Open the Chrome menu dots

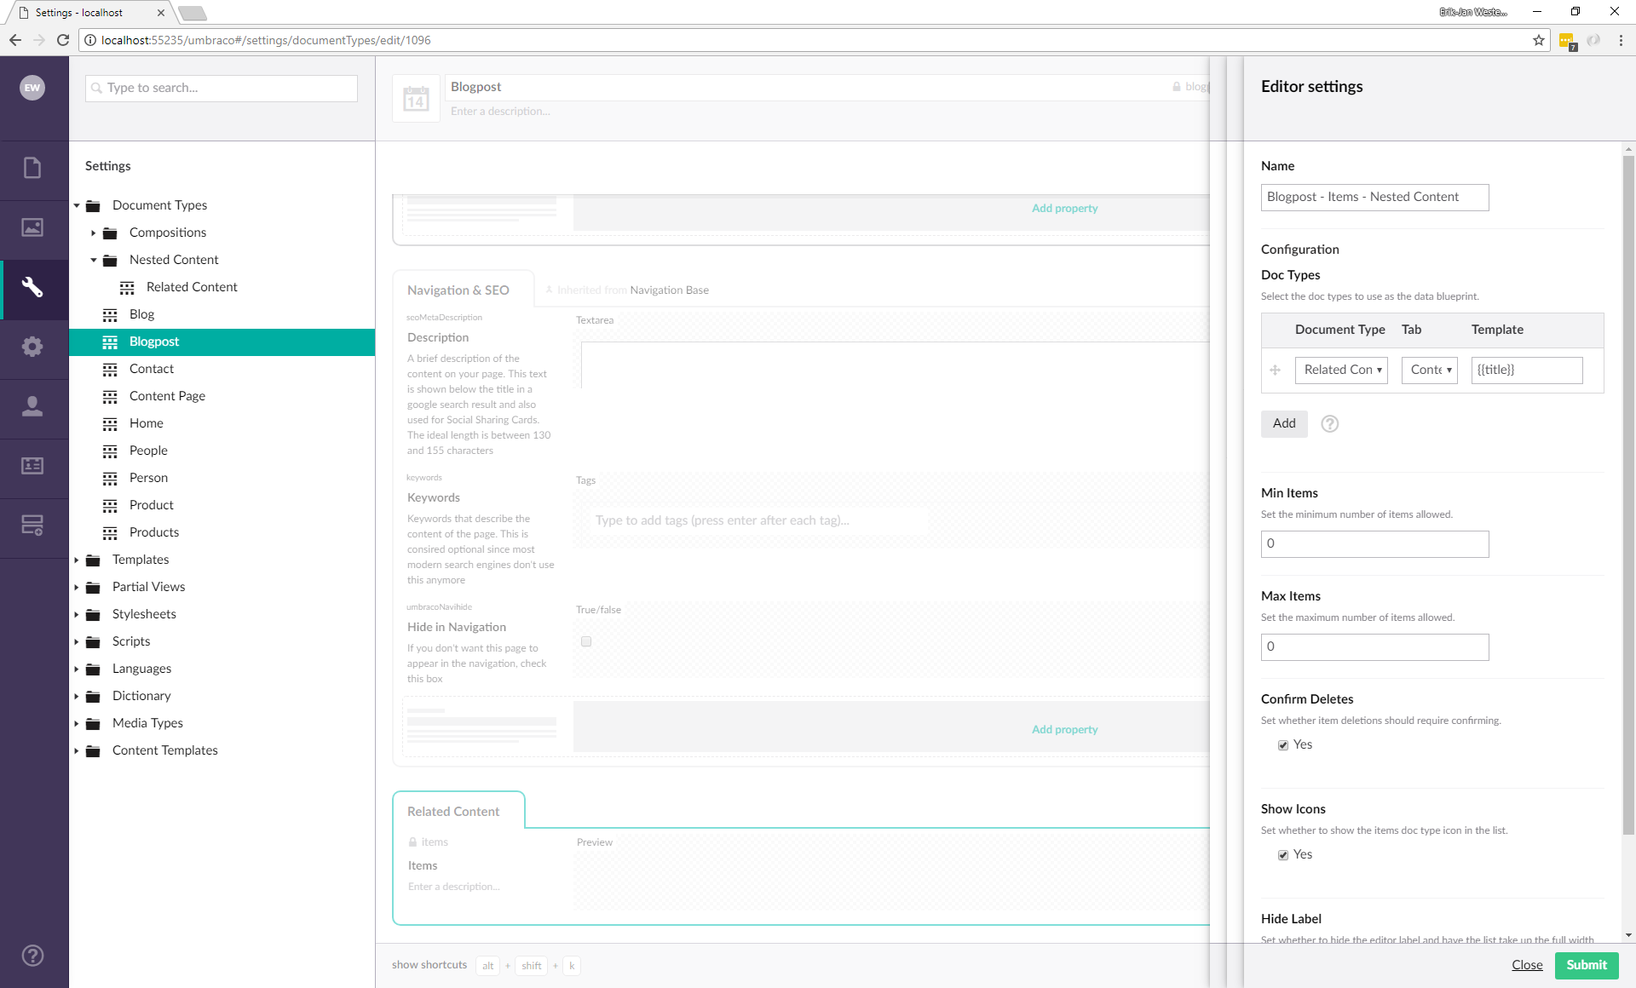pos(1621,40)
